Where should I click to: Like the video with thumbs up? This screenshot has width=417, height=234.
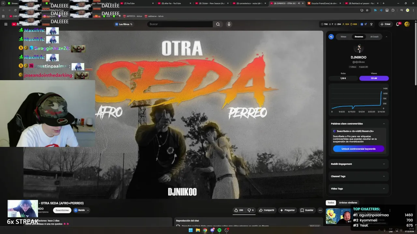[x=238, y=210]
